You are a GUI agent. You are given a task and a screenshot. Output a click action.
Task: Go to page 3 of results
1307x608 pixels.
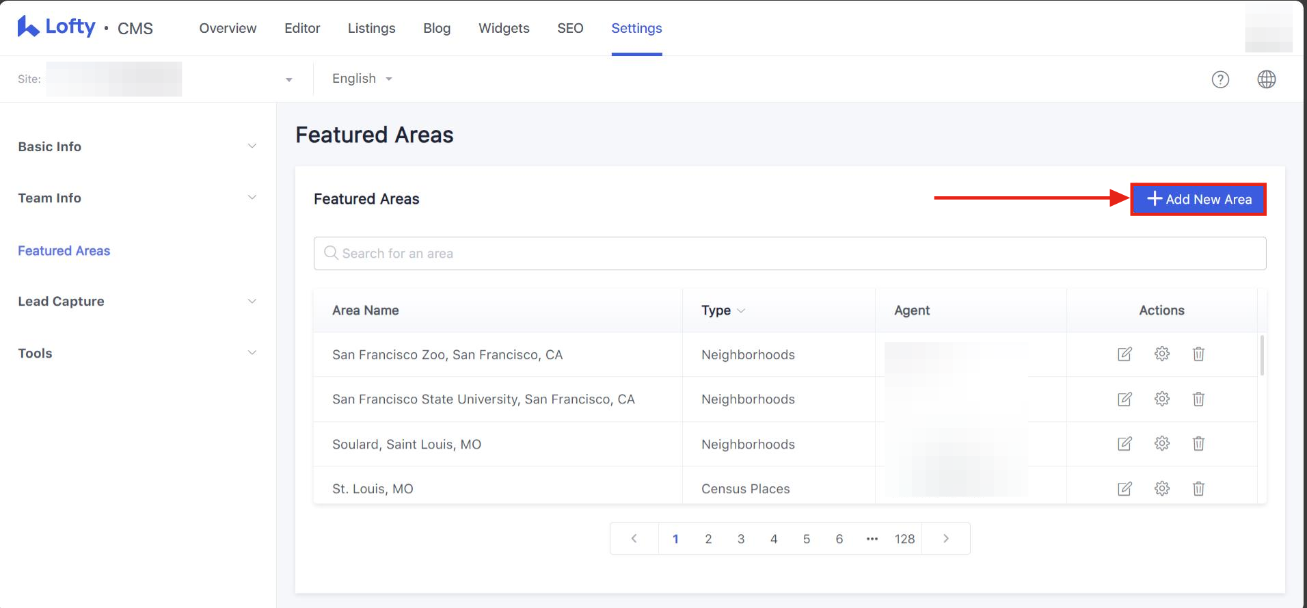pyautogui.click(x=741, y=539)
